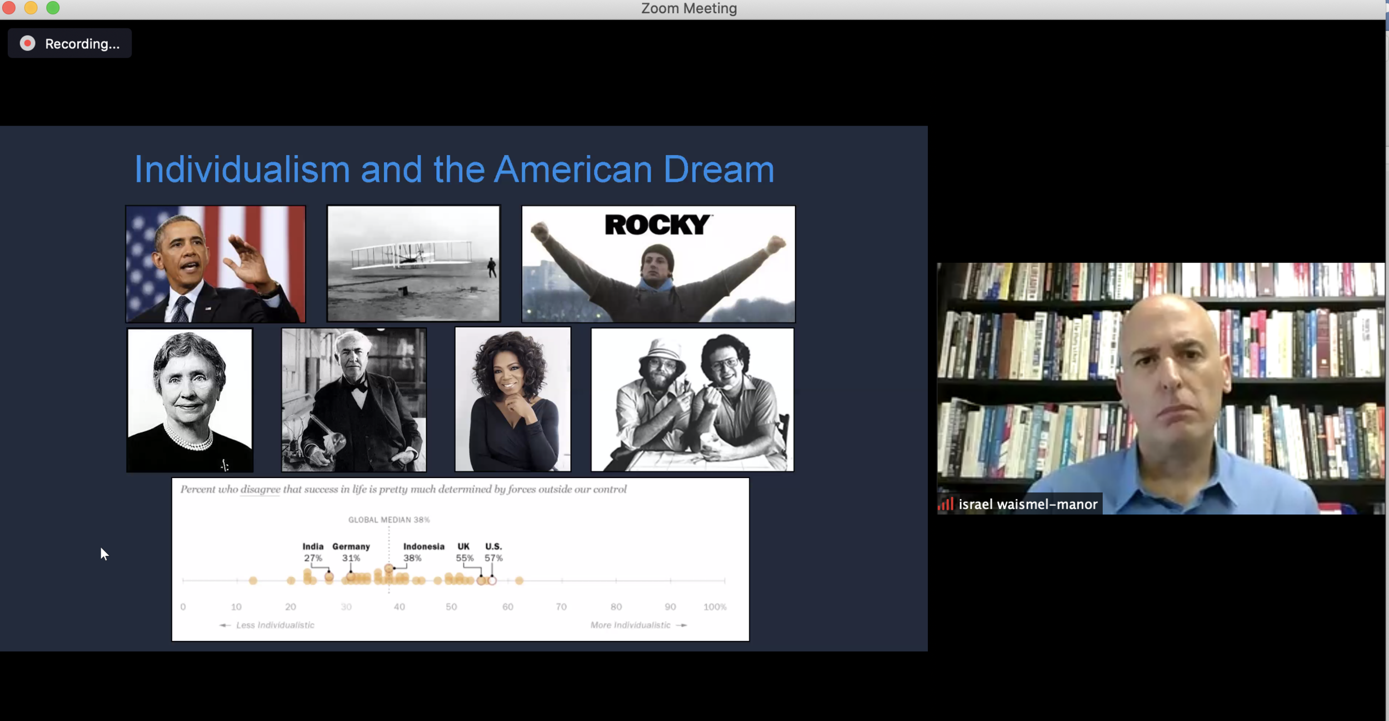Image resolution: width=1389 pixels, height=721 pixels.
Task: Click the israel waismel-manor name label
Action: pyautogui.click(x=1028, y=504)
